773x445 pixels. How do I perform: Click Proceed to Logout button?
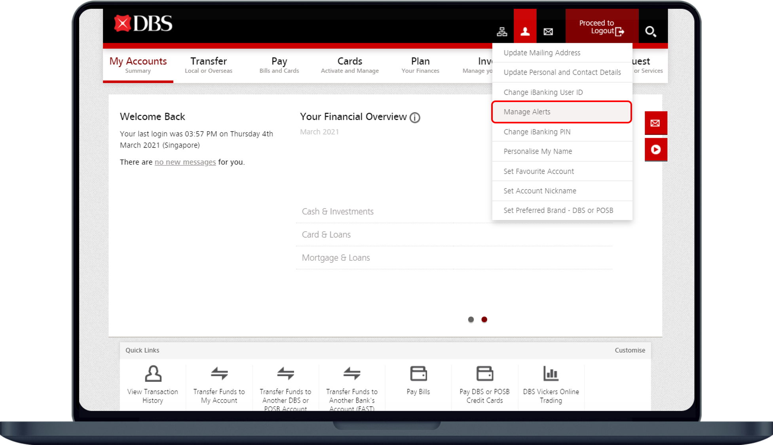(x=601, y=27)
